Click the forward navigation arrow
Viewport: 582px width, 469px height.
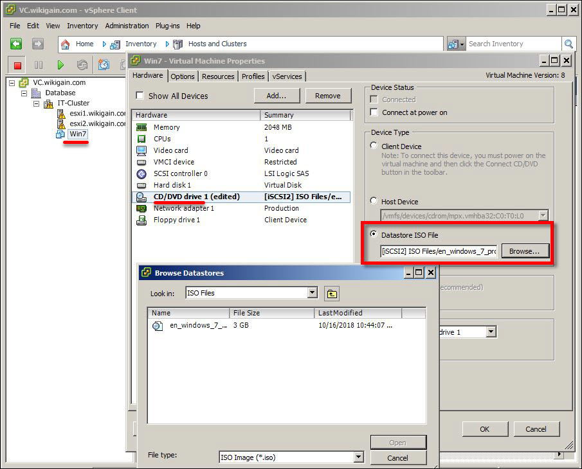37,44
